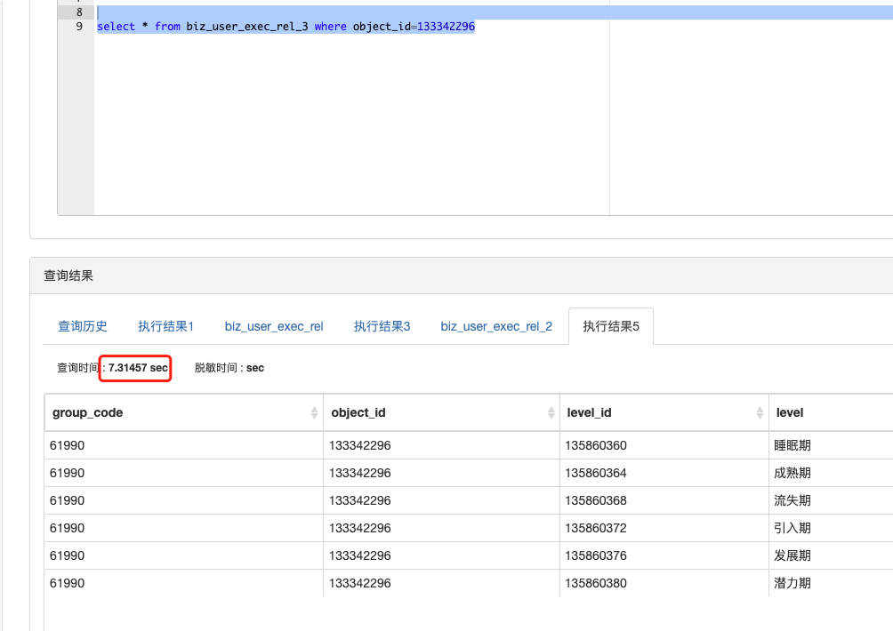Sort by group_code column arrows

click(314, 412)
